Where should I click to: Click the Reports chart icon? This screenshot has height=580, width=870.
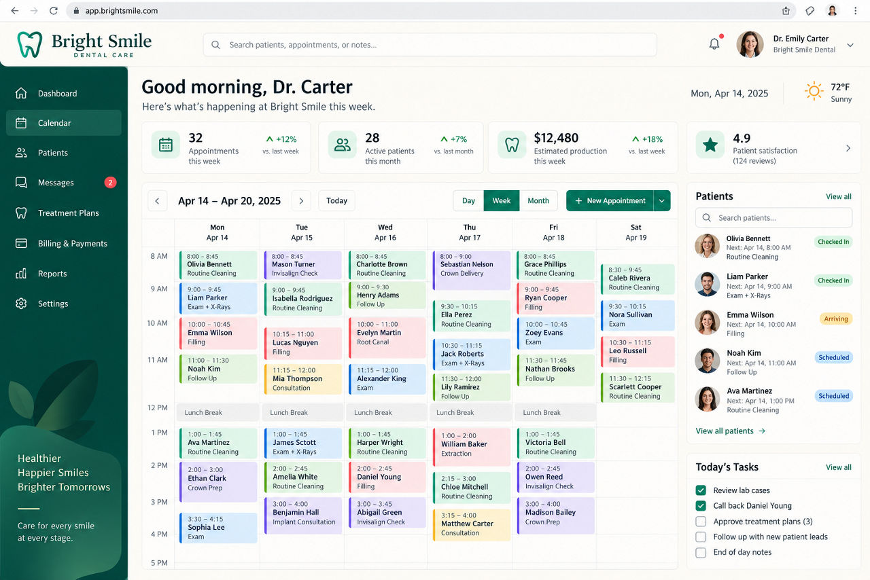click(21, 274)
